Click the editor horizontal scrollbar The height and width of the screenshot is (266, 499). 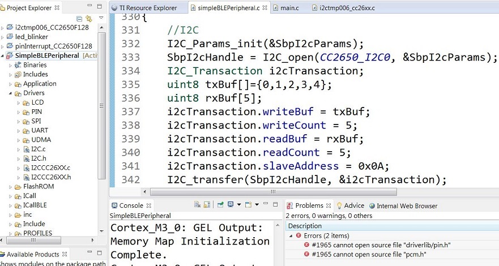click(274, 192)
